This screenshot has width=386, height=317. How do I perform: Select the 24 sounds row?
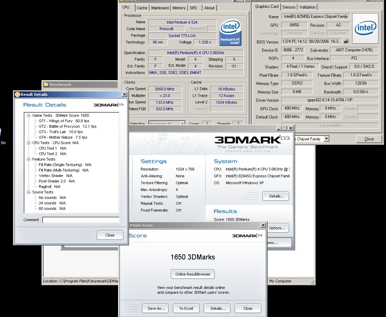(x=52, y=203)
